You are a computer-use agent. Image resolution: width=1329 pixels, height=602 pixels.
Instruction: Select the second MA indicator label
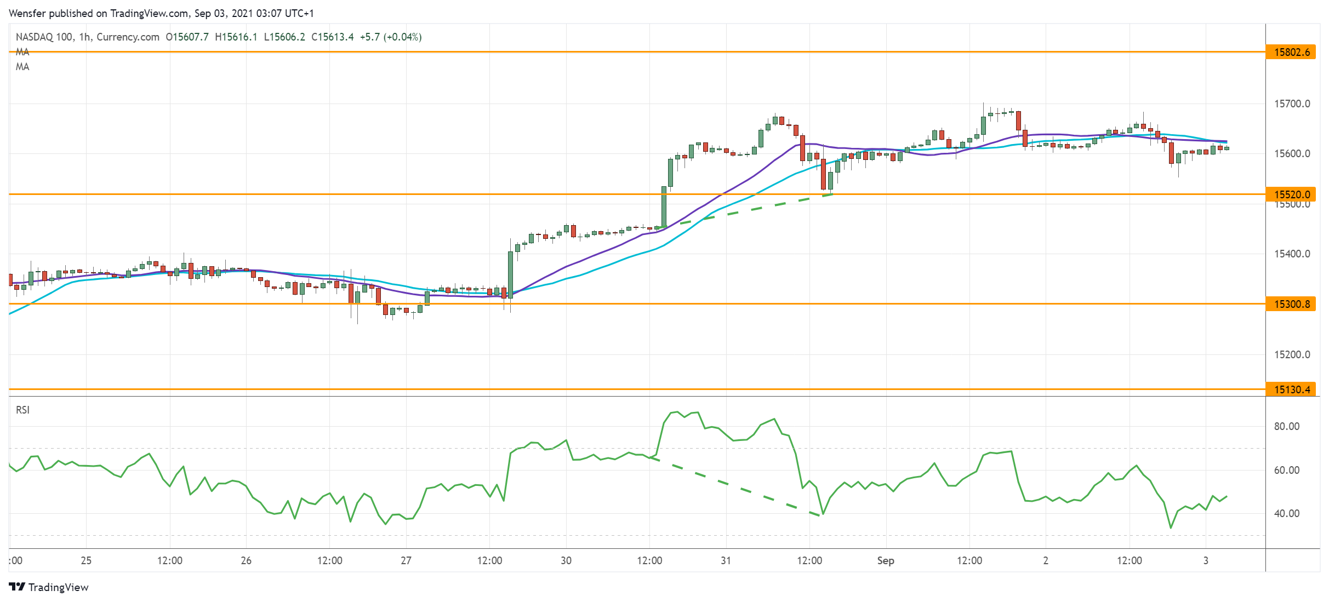[x=22, y=67]
